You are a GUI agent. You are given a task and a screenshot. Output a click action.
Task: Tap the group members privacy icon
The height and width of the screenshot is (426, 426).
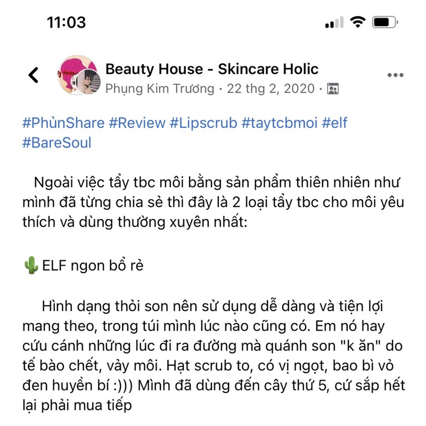pos(333,88)
